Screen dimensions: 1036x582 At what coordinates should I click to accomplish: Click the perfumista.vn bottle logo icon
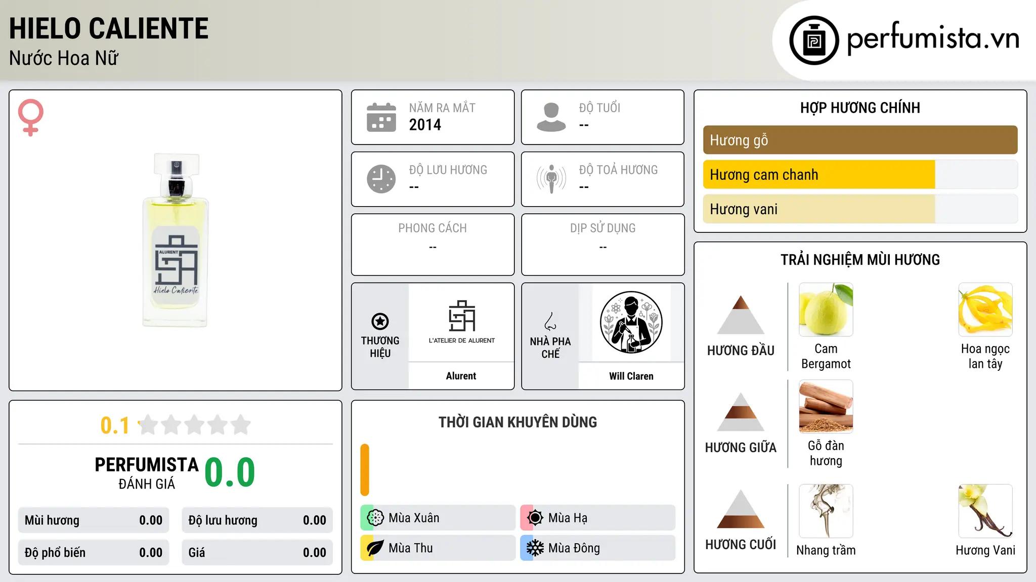pyautogui.click(x=814, y=40)
